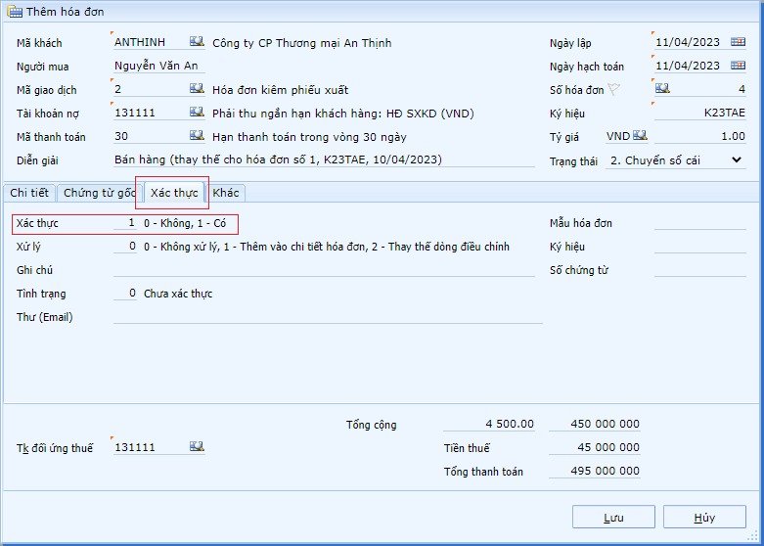Viewport: 764px width, 546px height.
Task: Click text Hạn thanh toán trong vòng 30 ngày
Action: pyautogui.click(x=309, y=137)
